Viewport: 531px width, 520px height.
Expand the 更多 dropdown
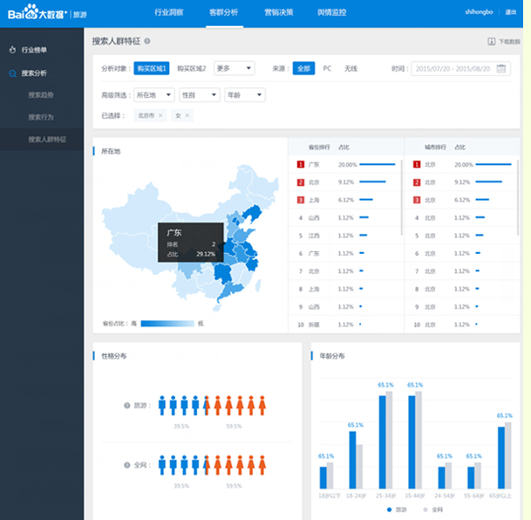[234, 68]
